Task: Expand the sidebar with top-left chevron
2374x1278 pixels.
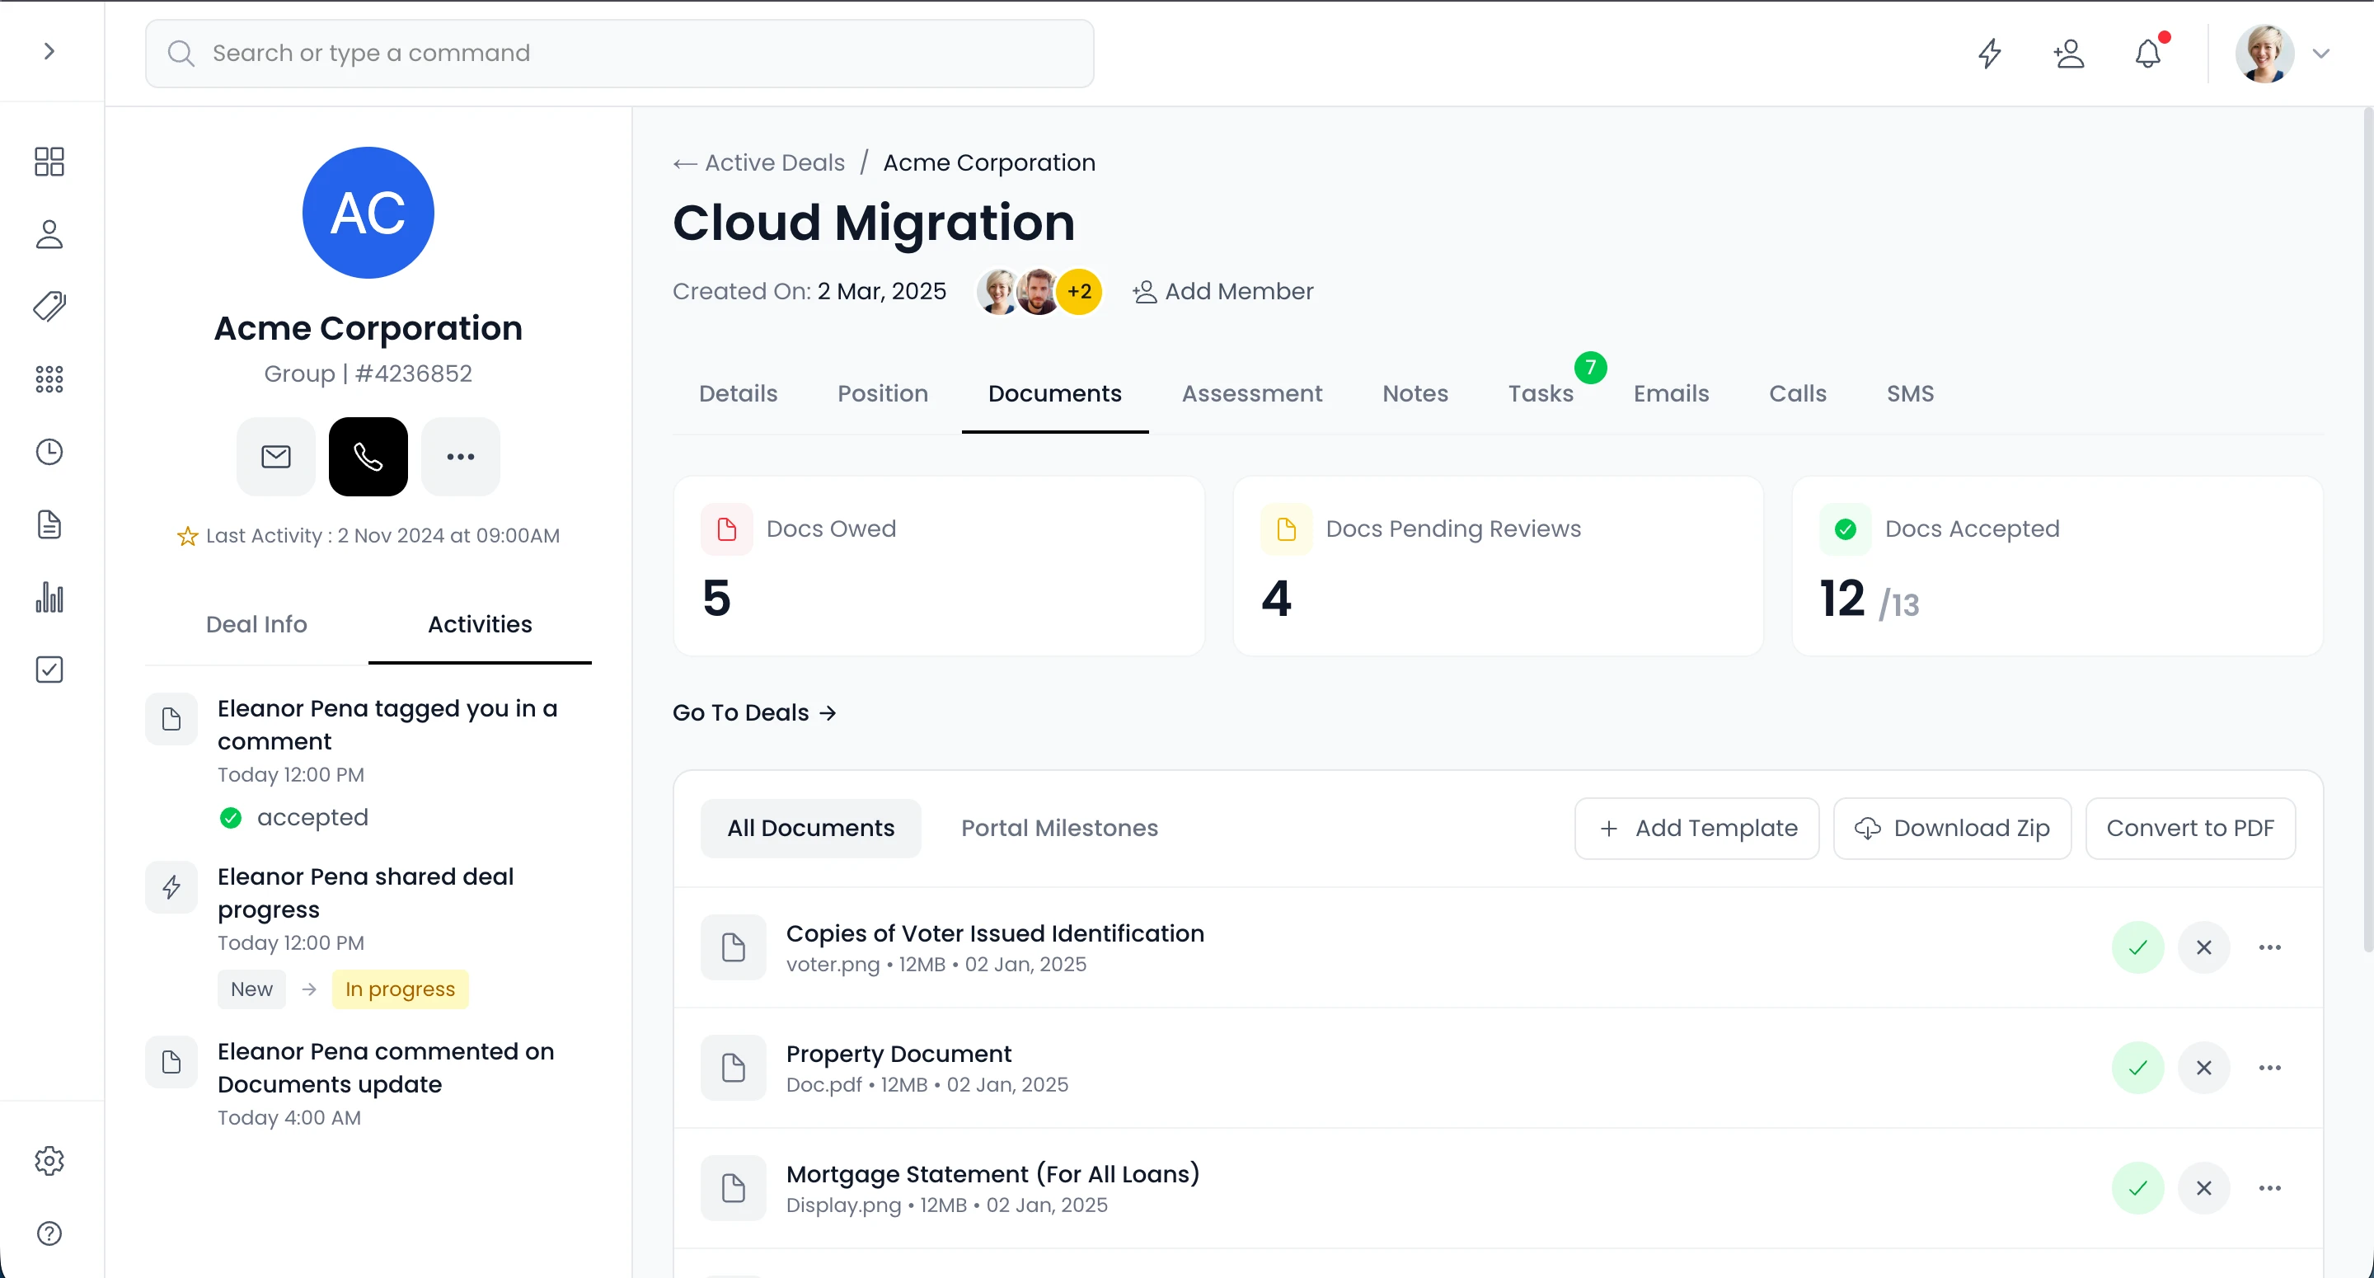Action: pos(49,52)
